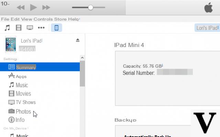This screenshot has width=220, height=137.
Task: Click the iPad thumbnail in the sidebar
Action: coord(11,44)
